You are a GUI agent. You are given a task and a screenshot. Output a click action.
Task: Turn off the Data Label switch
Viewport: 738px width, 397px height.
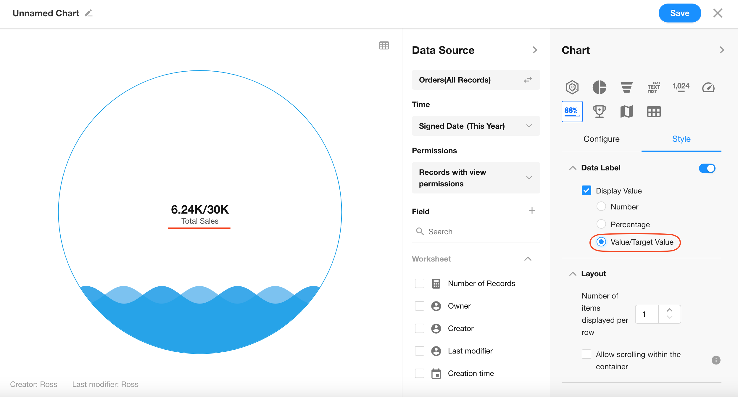(707, 168)
